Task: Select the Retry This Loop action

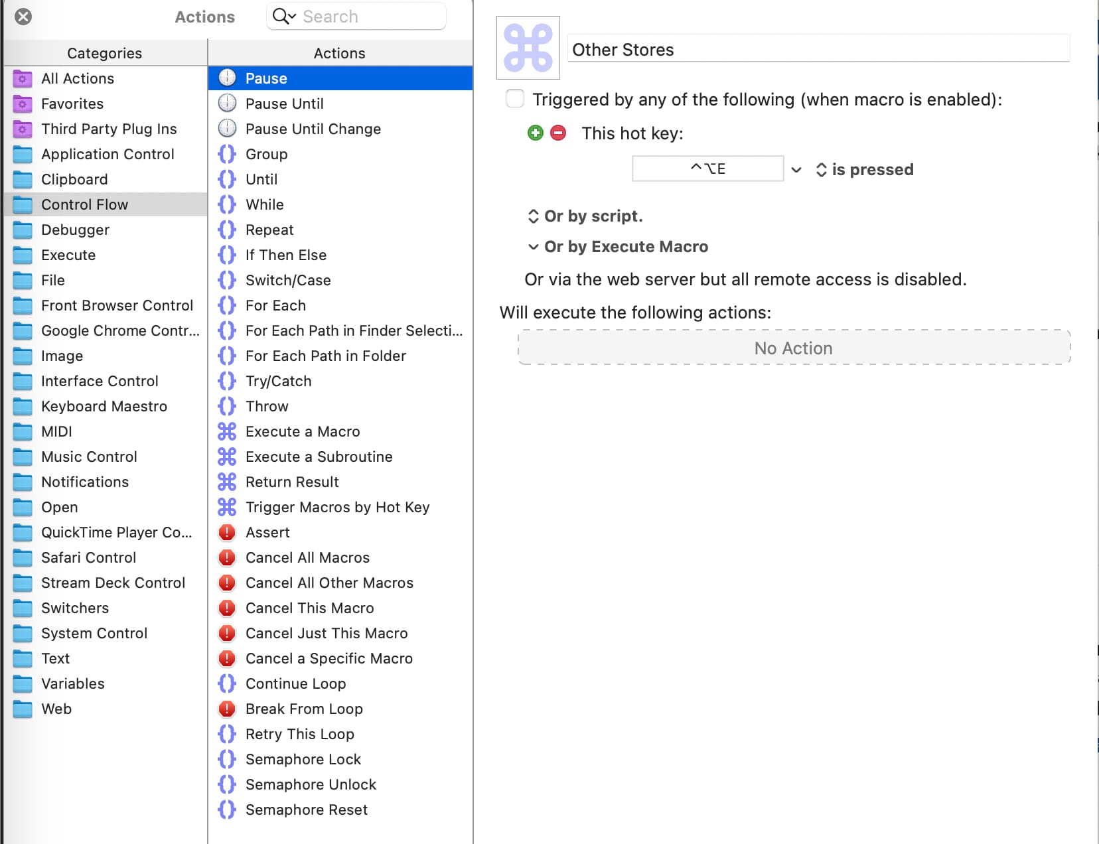Action: tap(340, 734)
